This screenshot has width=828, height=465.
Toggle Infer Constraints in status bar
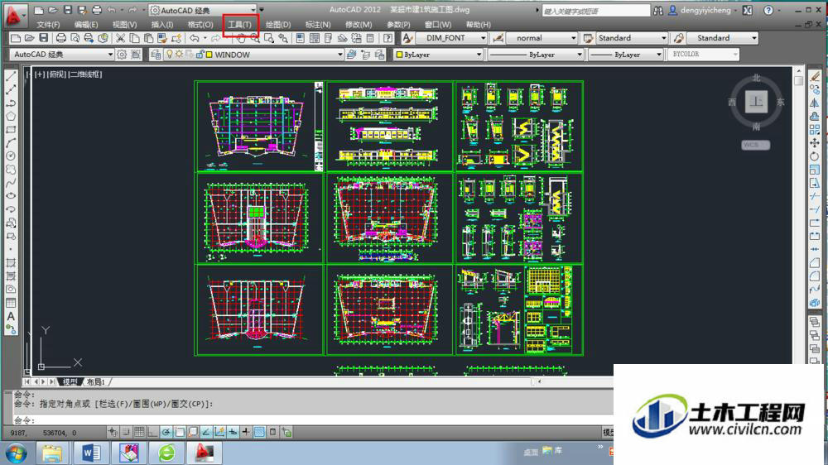click(113, 432)
